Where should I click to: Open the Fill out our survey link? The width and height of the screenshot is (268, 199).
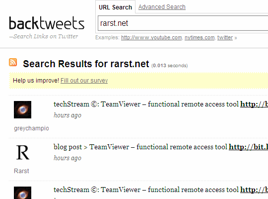click(x=84, y=81)
